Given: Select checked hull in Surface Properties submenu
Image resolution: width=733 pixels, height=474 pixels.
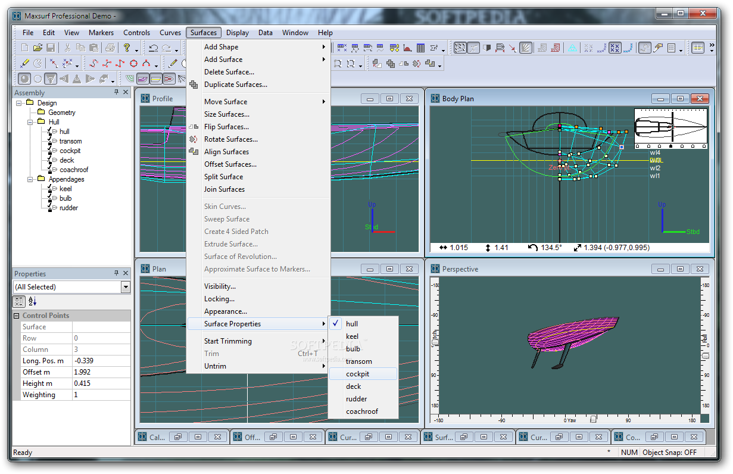Looking at the screenshot, I should [x=363, y=324].
